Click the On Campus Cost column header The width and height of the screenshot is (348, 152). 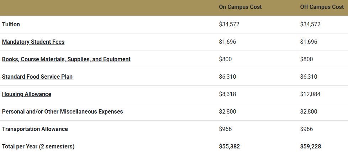(240, 7)
